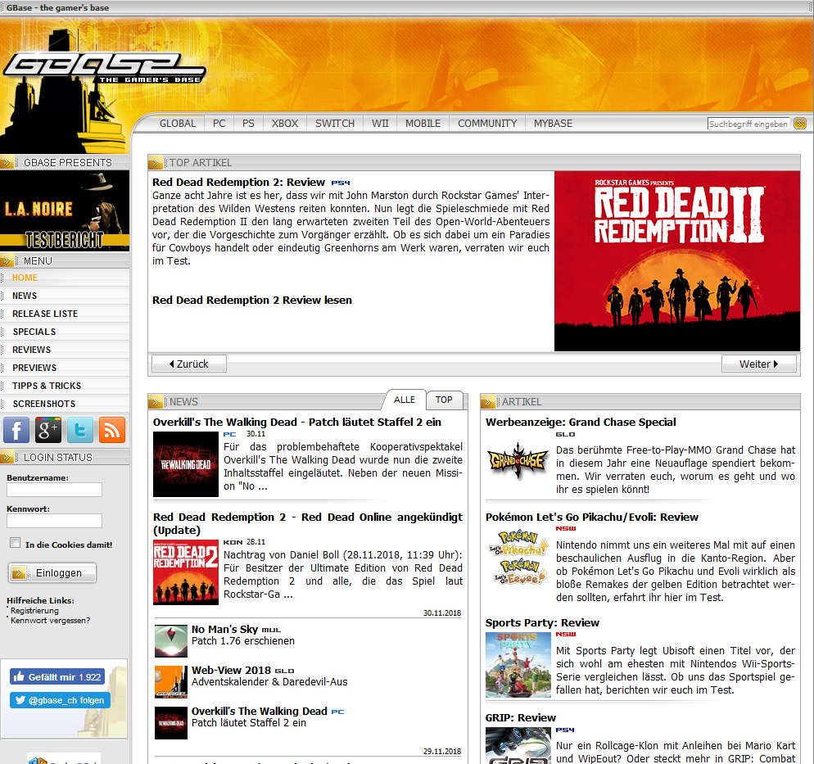Open the Sports Party review thumbnail

tap(518, 665)
